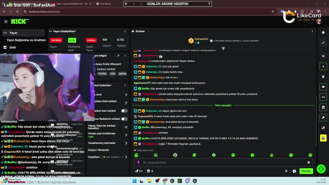Click Dogusss905 username in chat
The image size is (329, 185).
tap(145, 116)
